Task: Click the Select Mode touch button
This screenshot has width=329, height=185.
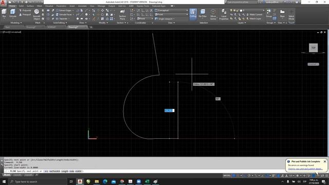Action: point(291,14)
